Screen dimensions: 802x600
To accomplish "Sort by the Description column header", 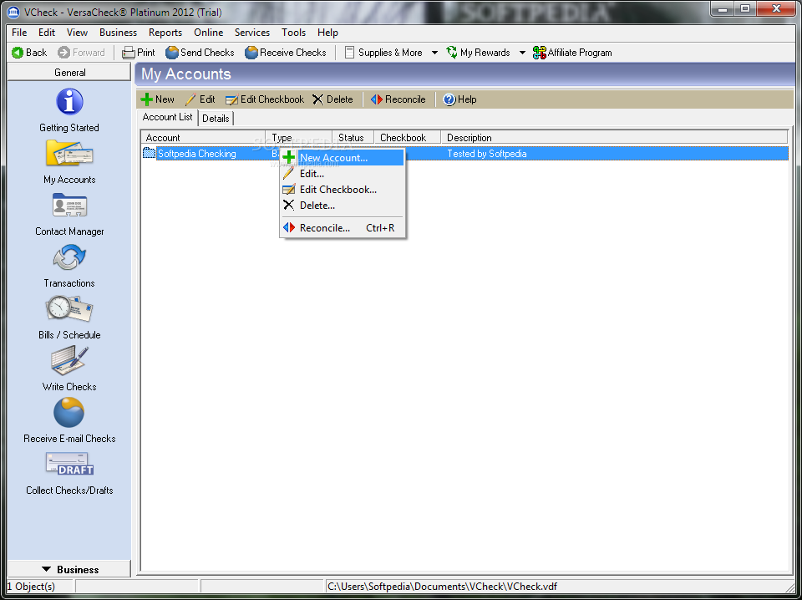I will pyautogui.click(x=614, y=138).
